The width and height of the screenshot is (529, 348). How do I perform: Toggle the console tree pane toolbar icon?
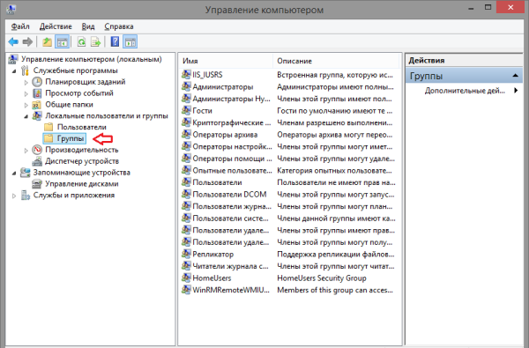(62, 41)
